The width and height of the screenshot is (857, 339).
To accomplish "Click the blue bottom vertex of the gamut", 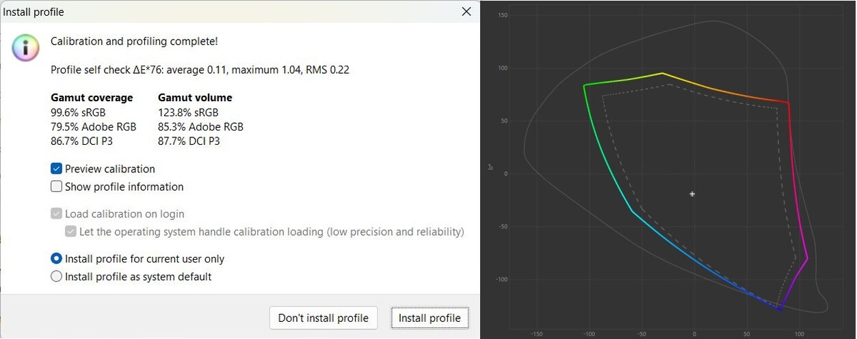I will coord(779,310).
